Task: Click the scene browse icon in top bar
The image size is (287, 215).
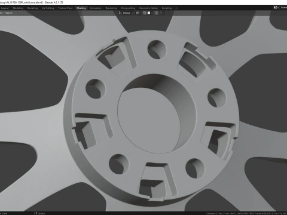Action: click(276, 8)
